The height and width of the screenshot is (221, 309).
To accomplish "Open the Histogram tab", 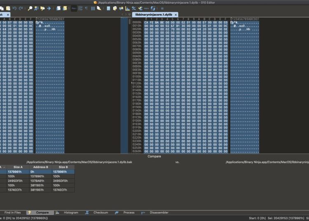I will tap(70, 212).
